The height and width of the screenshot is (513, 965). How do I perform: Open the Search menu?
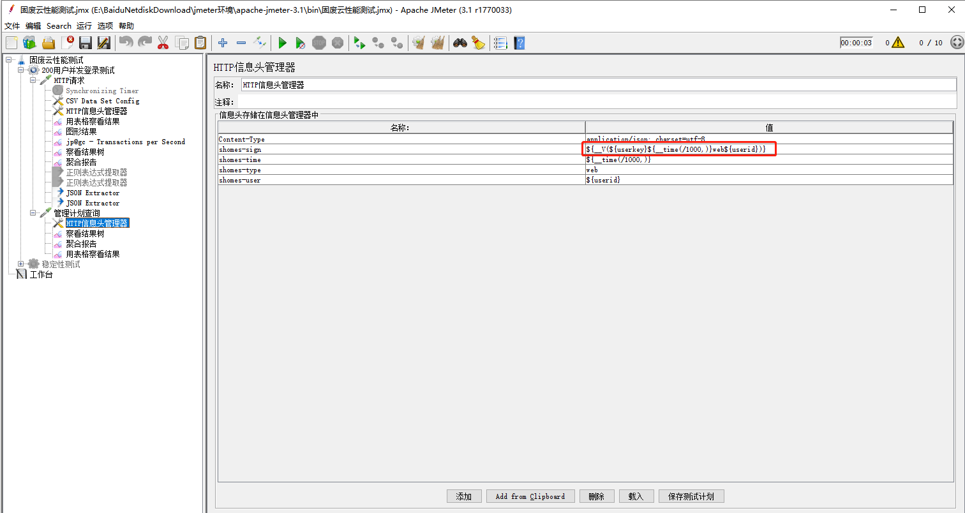tap(59, 26)
